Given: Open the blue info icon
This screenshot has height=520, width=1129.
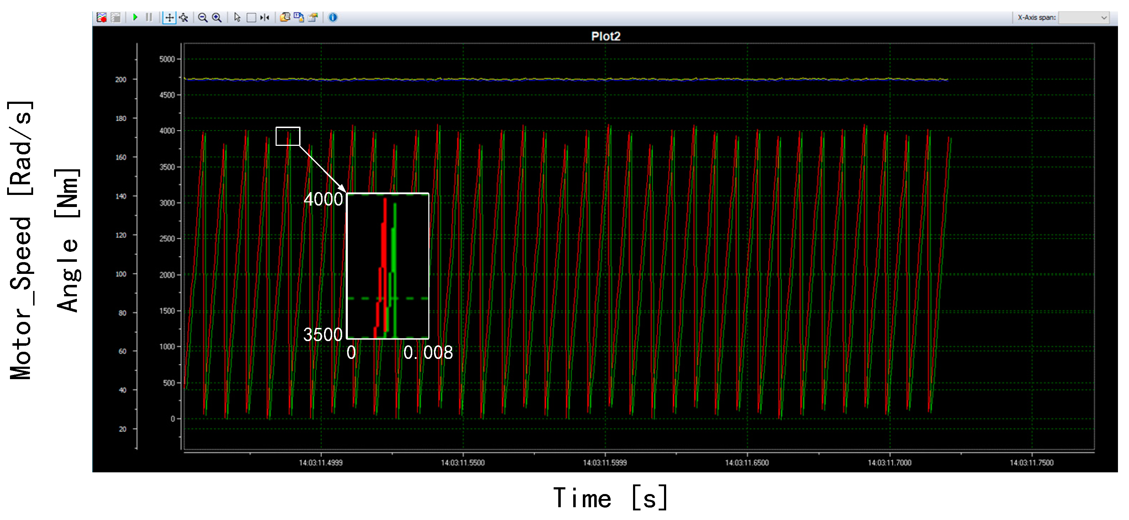Looking at the screenshot, I should tap(333, 17).
